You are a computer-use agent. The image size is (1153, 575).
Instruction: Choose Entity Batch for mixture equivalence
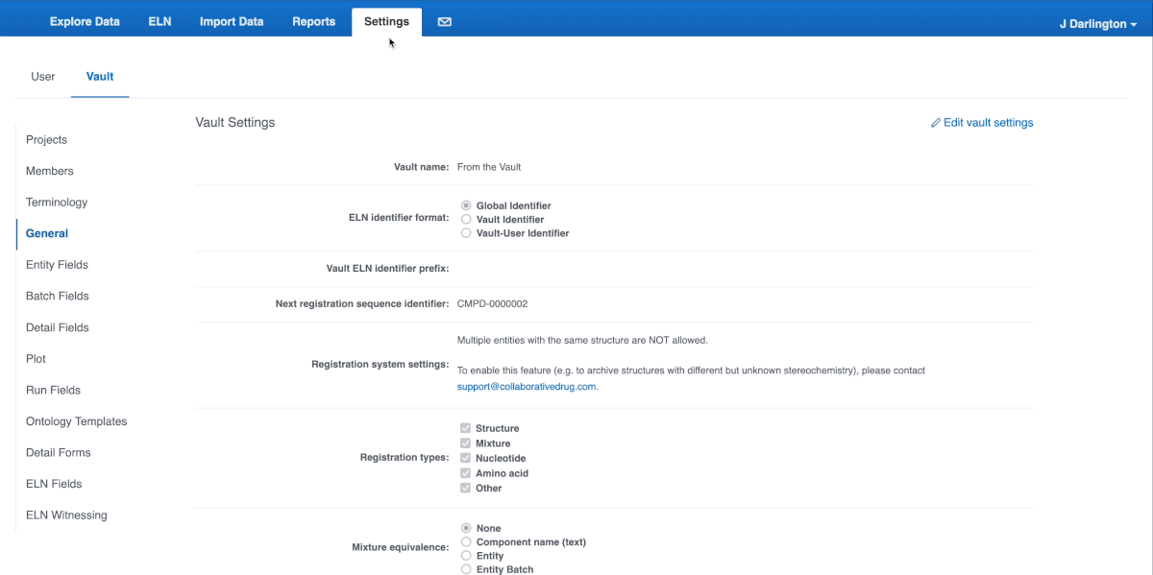[466, 569]
